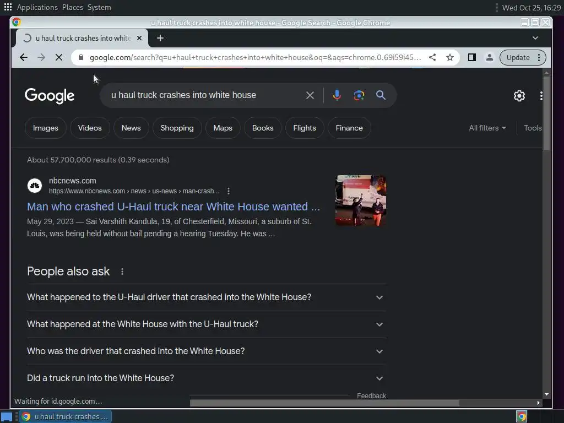Select the Images filter chip
The image size is (564, 423).
coord(46,128)
